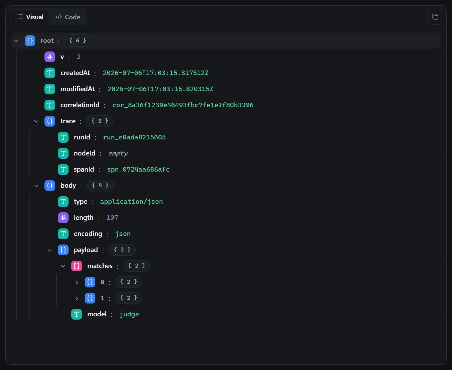Collapse the matches array chevron
The image size is (452, 370).
click(x=63, y=266)
